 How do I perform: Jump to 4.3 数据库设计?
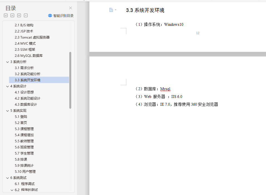pos(26,105)
